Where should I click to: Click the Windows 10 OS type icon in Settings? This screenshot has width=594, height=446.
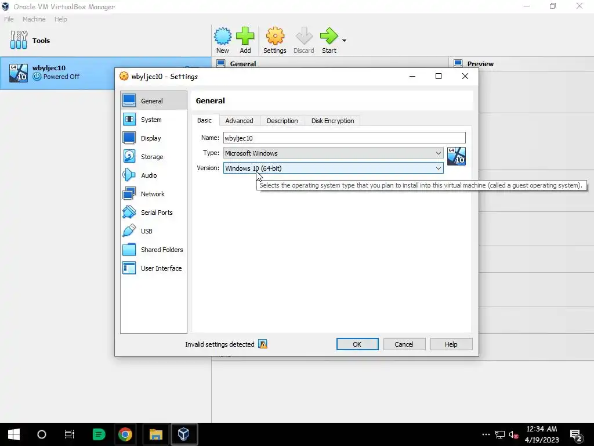tap(456, 156)
